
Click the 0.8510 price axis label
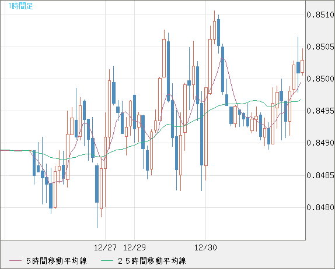320,15
